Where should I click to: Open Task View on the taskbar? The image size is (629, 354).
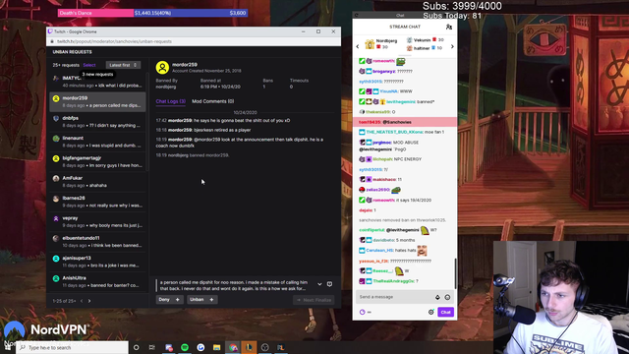tap(152, 347)
